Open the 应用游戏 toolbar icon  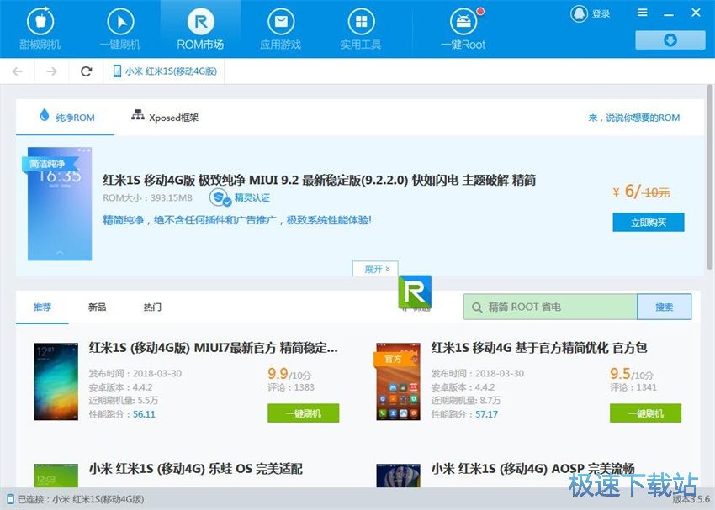point(281,21)
